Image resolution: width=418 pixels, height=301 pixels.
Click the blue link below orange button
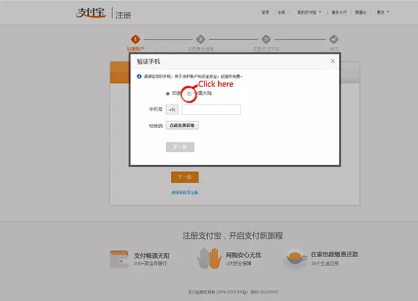coord(184,192)
